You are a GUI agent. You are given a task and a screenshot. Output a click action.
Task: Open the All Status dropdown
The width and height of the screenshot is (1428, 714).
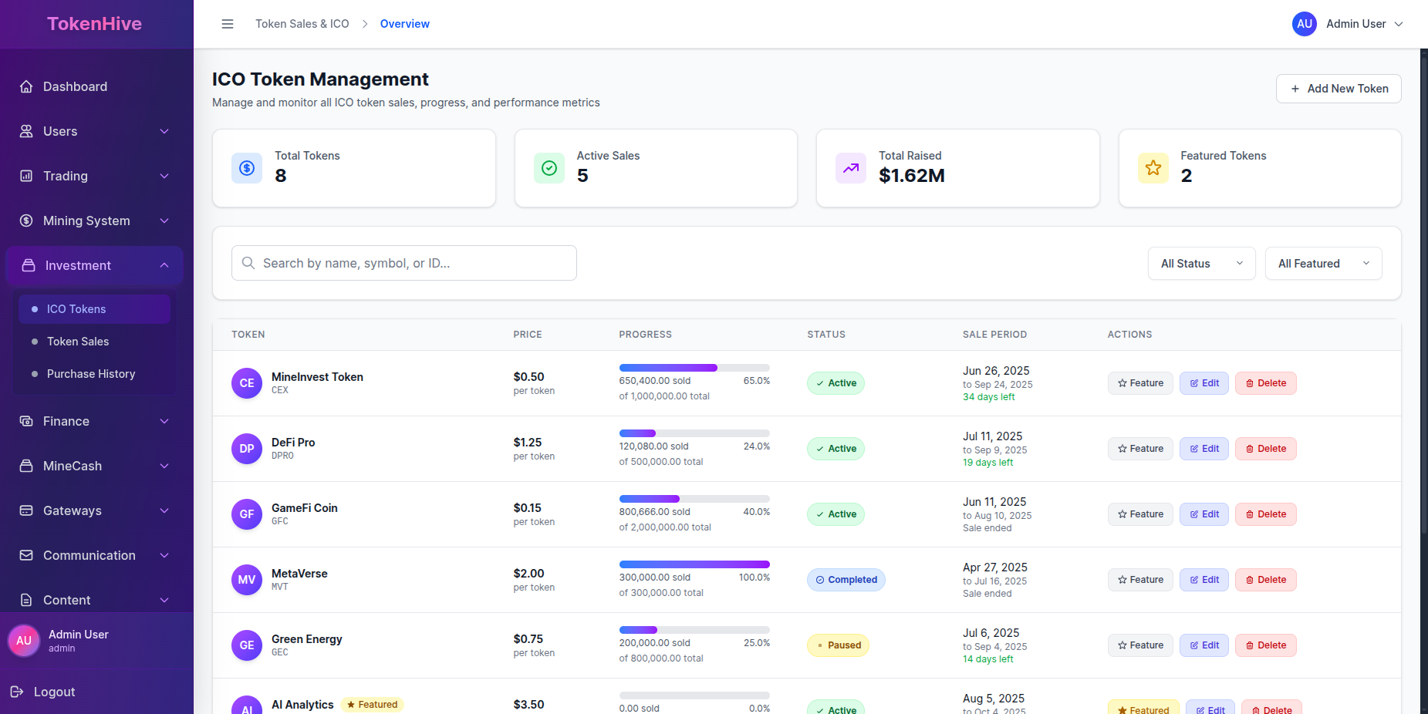pos(1201,264)
